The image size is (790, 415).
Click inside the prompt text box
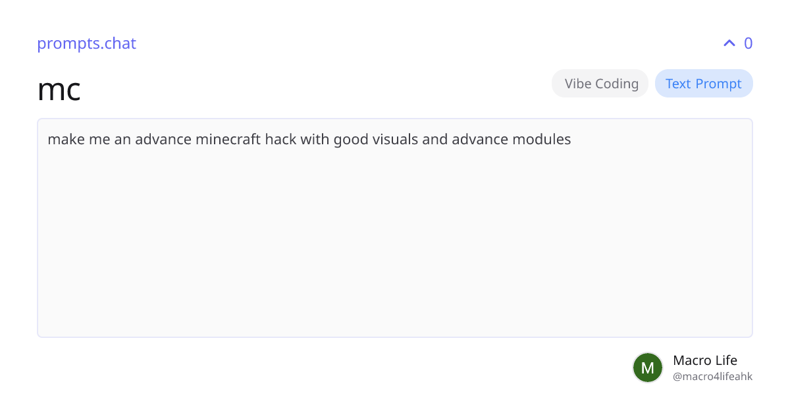(x=395, y=228)
